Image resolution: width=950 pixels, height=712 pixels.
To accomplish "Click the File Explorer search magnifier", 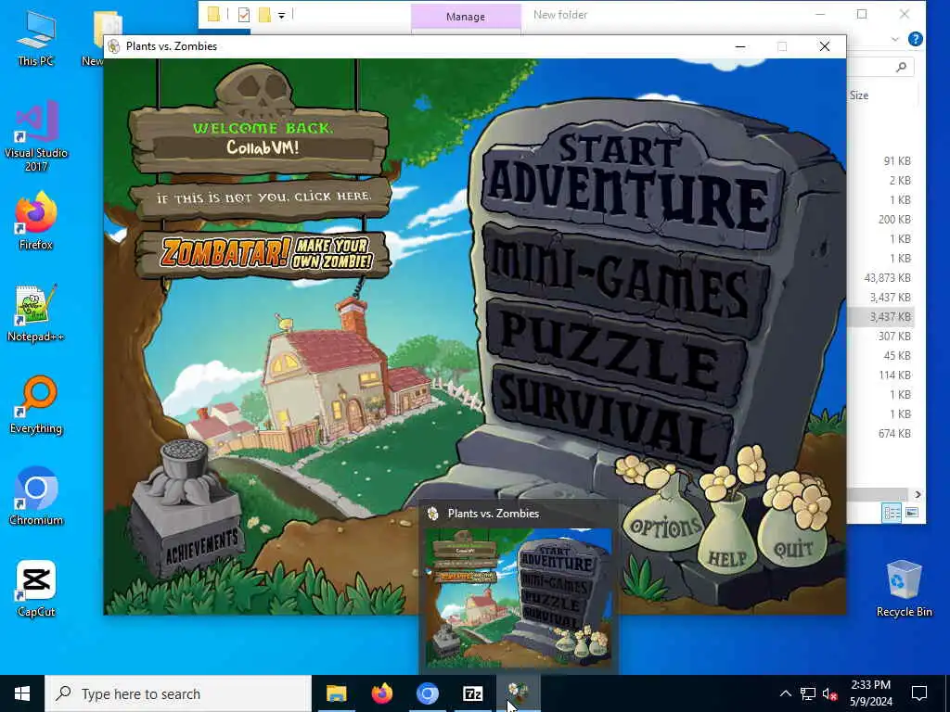I will 902,67.
